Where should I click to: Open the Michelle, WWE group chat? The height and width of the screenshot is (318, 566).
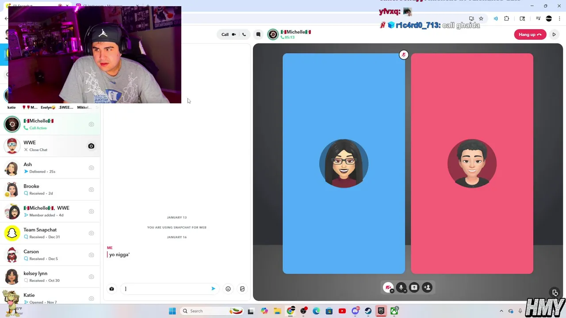[50, 212]
